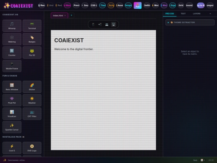This screenshot has height=163, width=217.
Task: Add the DVD Logo nostalgia item
Action: coord(32,148)
